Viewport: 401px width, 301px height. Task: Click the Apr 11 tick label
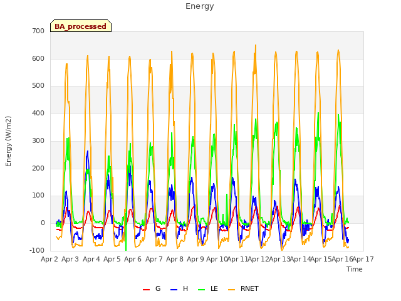237,259
